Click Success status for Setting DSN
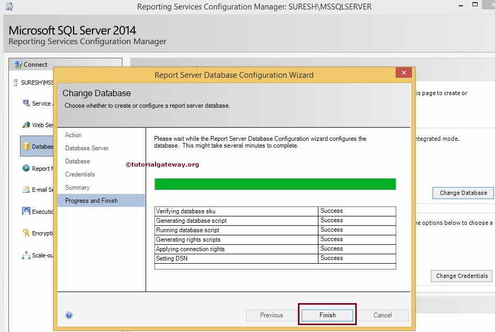495x332 pixels. (332, 258)
